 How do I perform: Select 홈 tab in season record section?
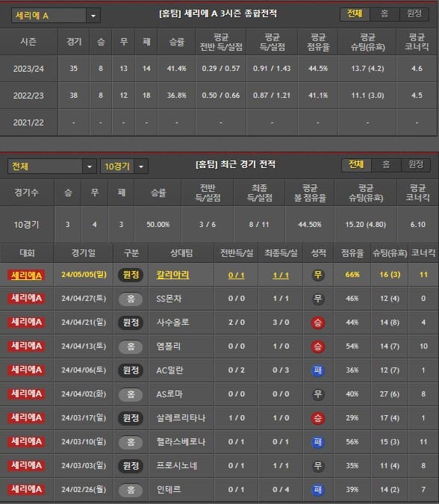(384, 14)
